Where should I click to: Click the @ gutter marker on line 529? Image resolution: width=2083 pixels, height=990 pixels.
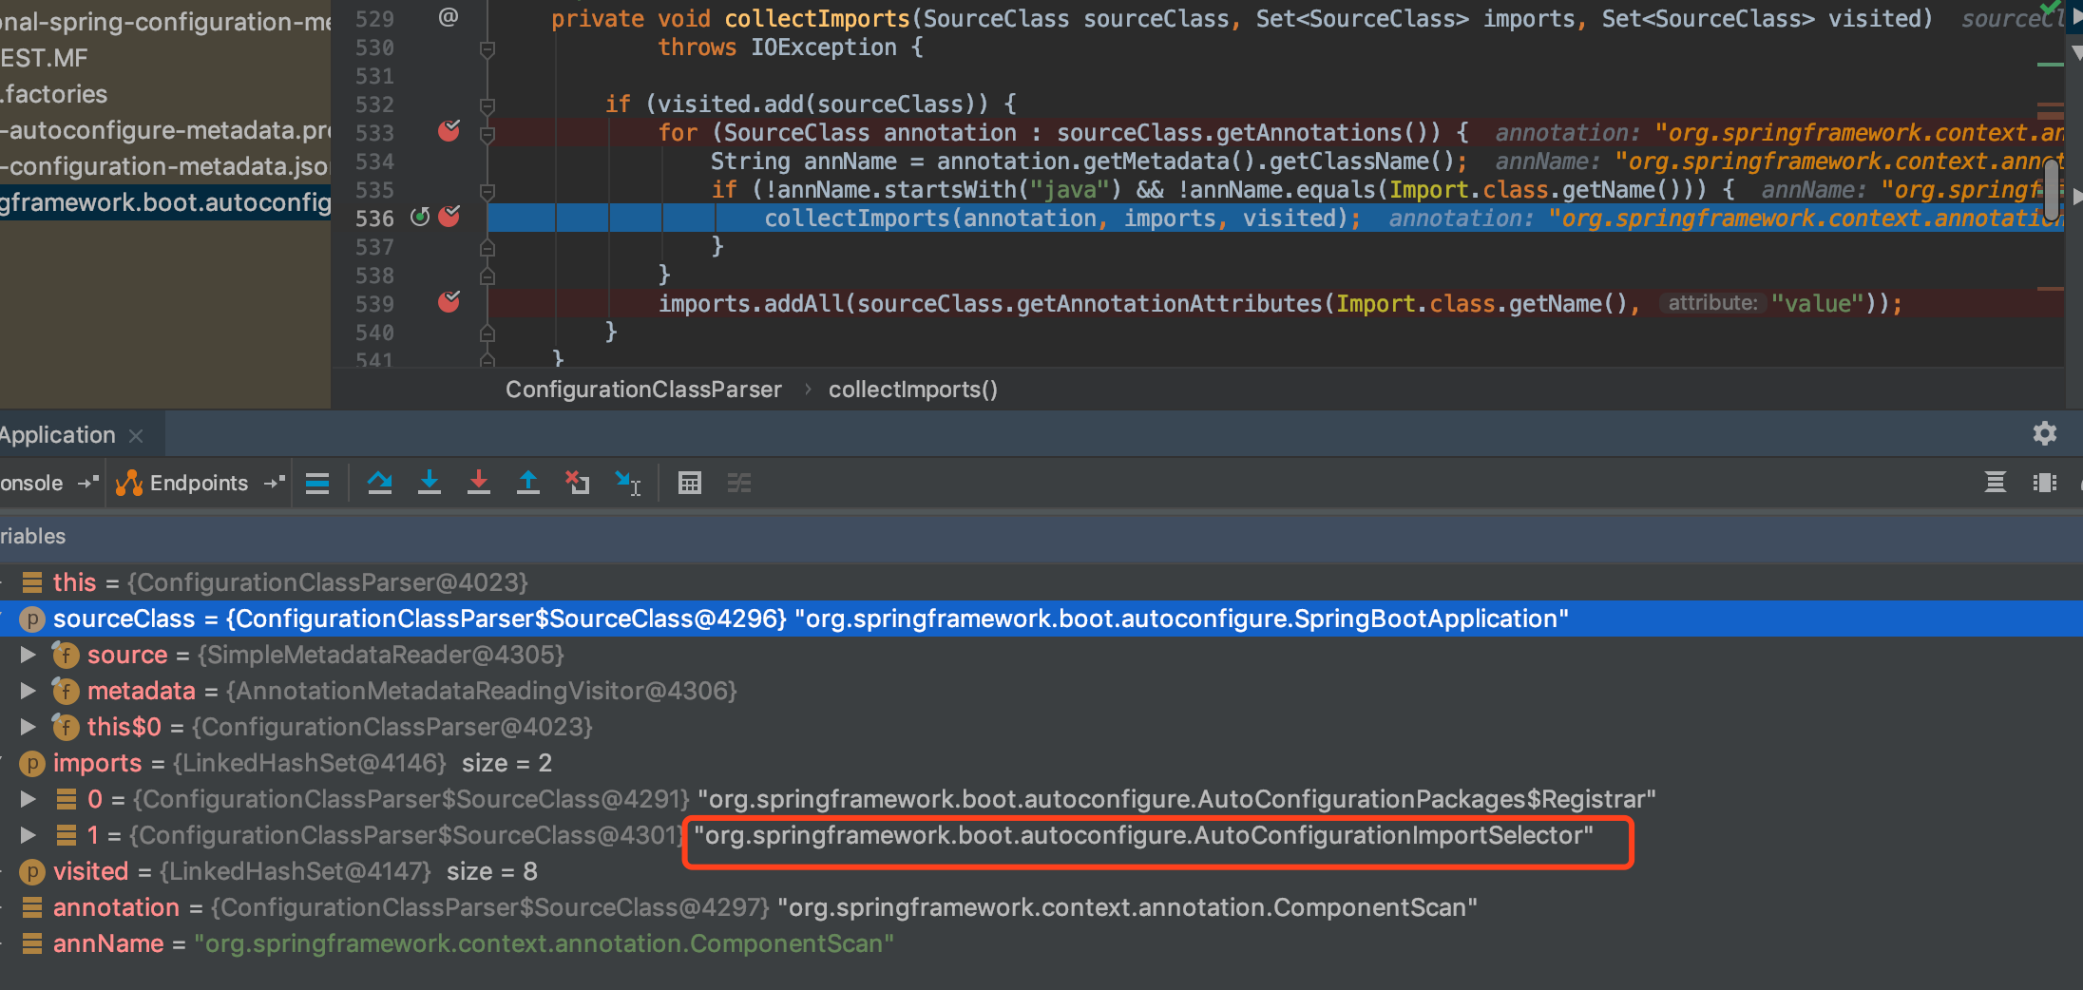pos(449,17)
